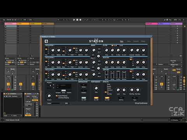
Task: Click the Filter Res knob
Action: click(112, 50)
